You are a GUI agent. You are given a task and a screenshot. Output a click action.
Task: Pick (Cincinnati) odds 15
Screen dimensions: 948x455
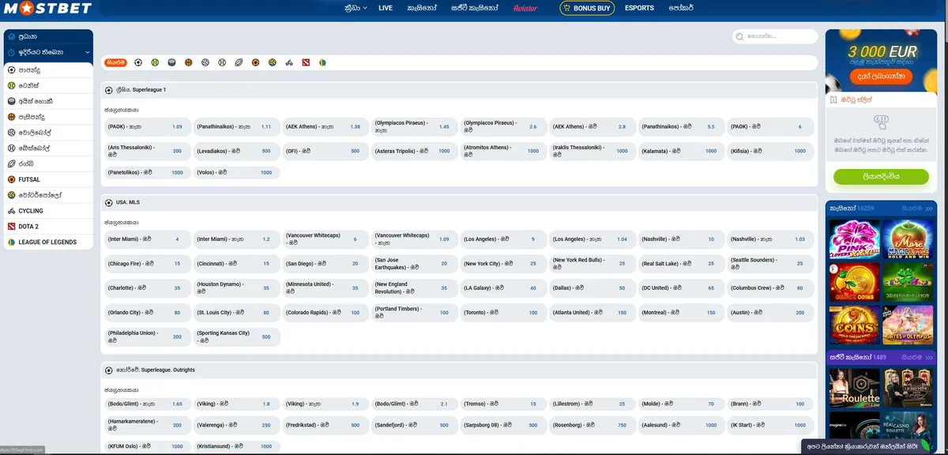(236, 263)
